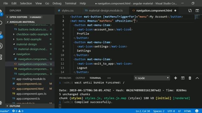Change HTML language mode in status bar
The width and height of the screenshot is (202, 113).
188,111
